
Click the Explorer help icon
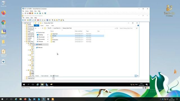click(138, 26)
